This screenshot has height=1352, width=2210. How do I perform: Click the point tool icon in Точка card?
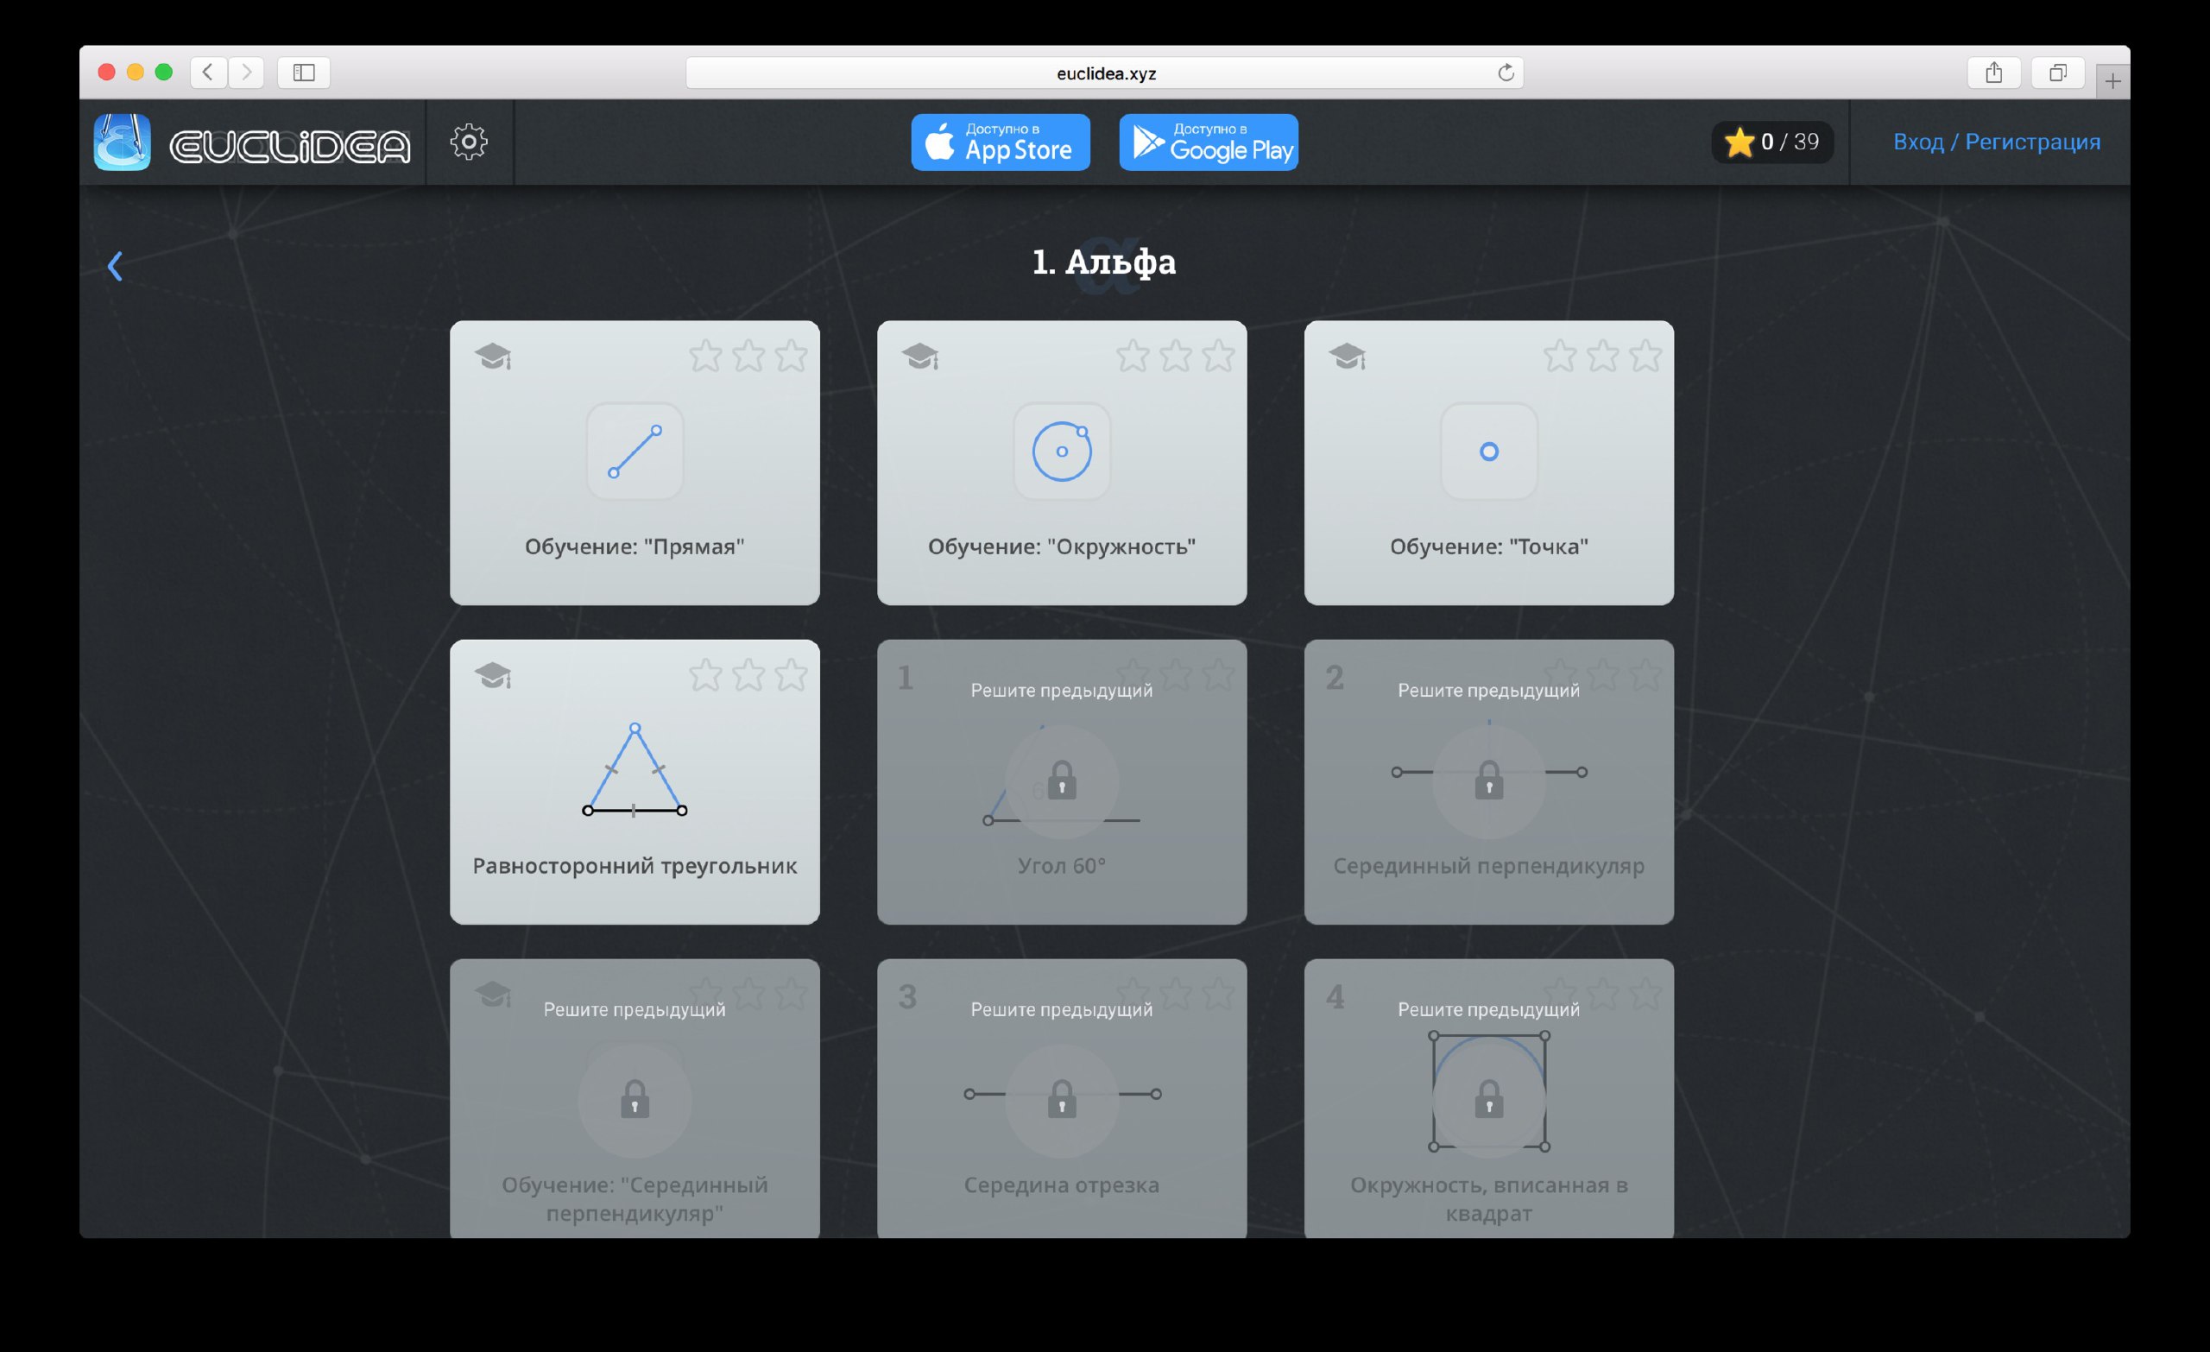[1488, 452]
